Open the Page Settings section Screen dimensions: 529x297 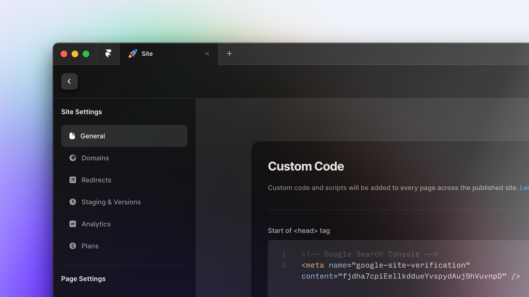coord(83,278)
